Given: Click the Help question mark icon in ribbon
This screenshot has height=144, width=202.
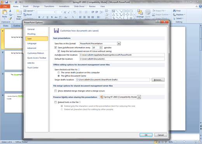Looking at the screenshot, I should pos(200,6).
